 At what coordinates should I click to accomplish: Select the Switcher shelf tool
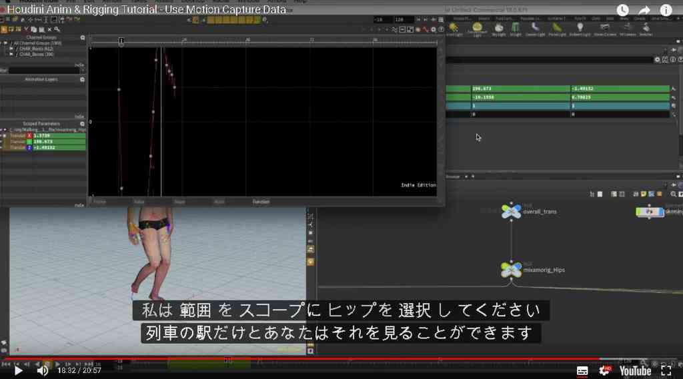(646, 29)
